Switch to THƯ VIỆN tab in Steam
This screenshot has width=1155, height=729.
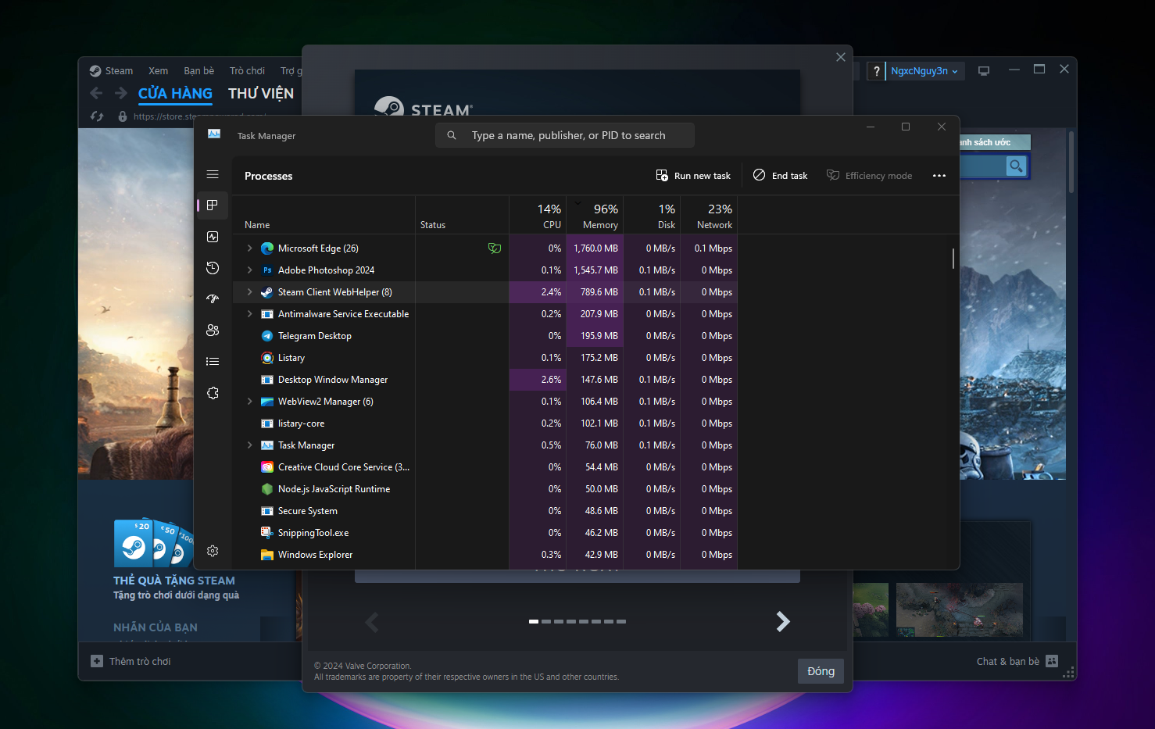click(261, 93)
